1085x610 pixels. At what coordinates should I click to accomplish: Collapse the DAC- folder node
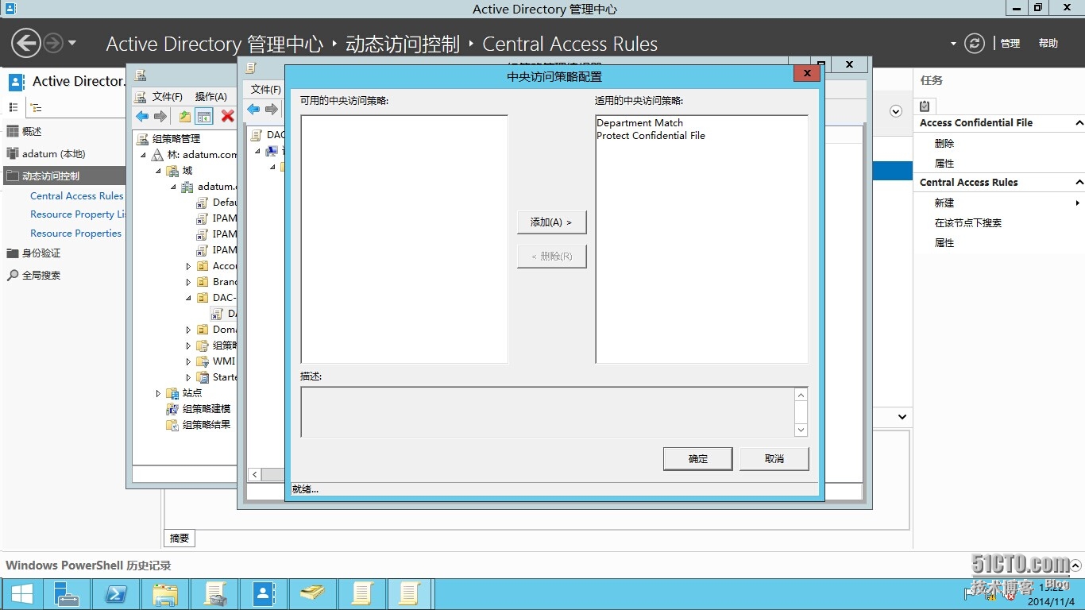click(188, 298)
